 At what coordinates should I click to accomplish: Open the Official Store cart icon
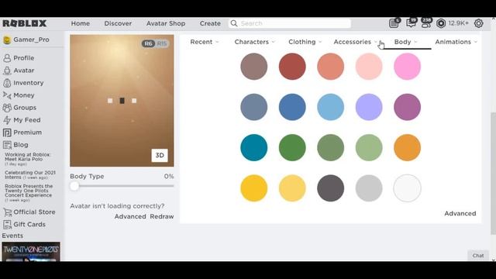coord(7,212)
